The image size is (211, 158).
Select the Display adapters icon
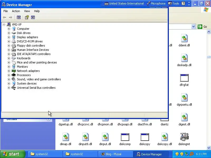click(14, 37)
